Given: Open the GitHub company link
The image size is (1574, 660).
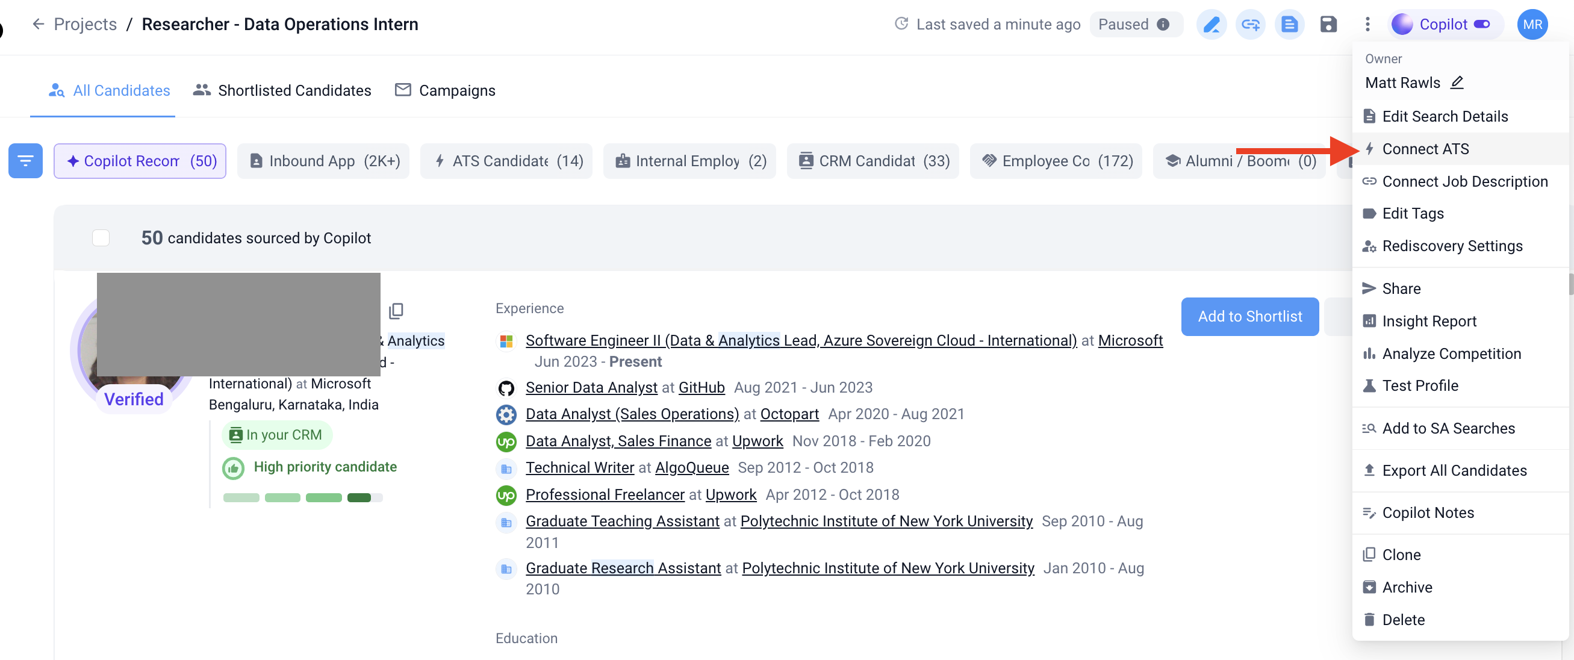Looking at the screenshot, I should 701,387.
